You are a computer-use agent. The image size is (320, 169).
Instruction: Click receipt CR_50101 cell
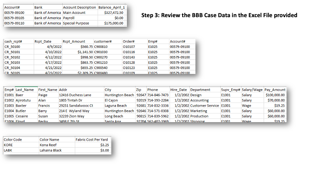[x=12, y=52]
